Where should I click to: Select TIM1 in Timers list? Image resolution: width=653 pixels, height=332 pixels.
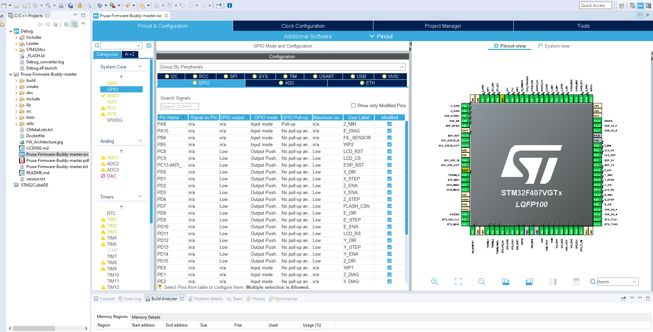coord(112,219)
